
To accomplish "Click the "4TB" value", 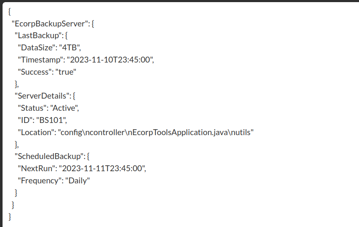I will [x=69, y=47].
